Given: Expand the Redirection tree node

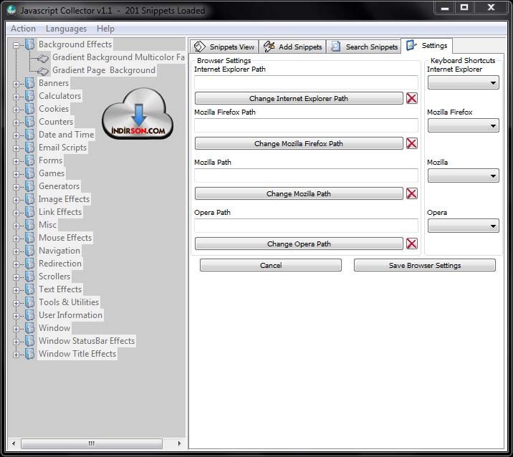Looking at the screenshot, I should pos(16,264).
